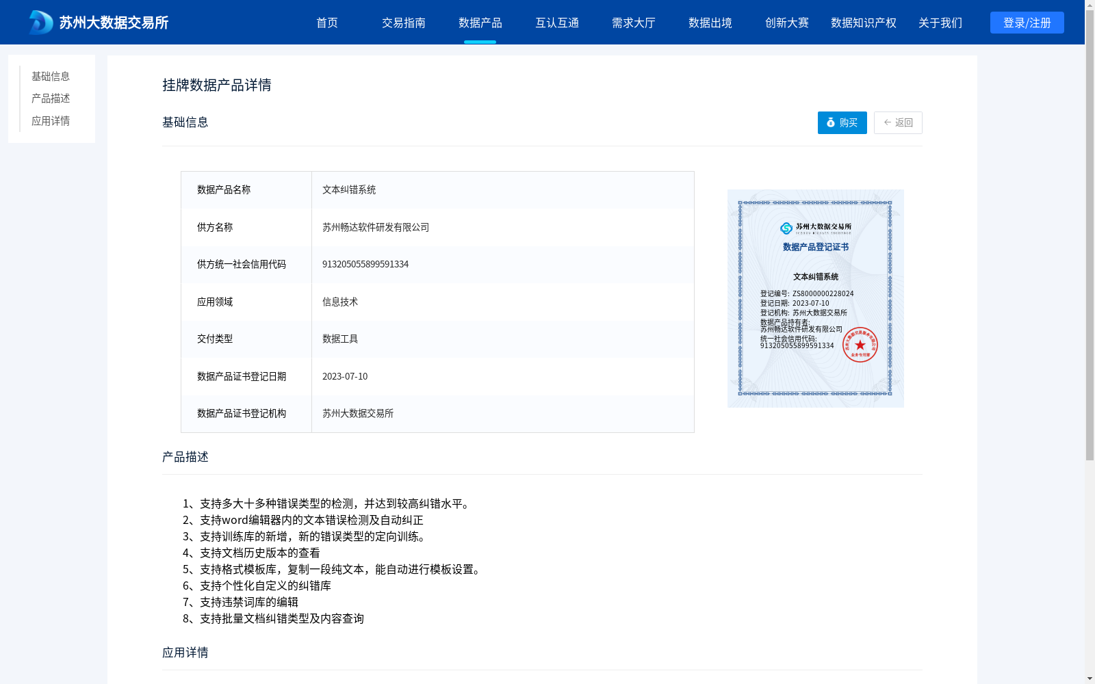Click the 产品描述 section heading in main content
Screen dimensions: 1095x684
point(185,456)
